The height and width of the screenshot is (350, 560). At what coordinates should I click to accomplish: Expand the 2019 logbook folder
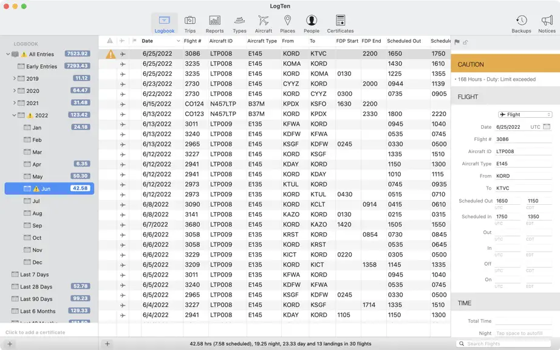[15, 78]
